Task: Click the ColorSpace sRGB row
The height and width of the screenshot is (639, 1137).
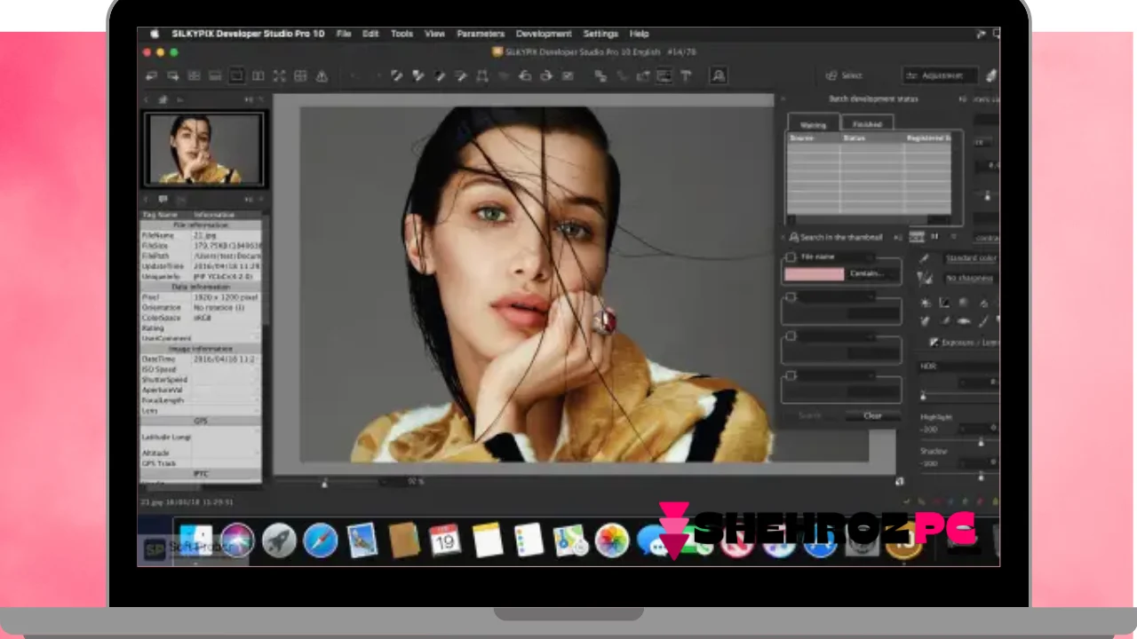Action: 201,318
